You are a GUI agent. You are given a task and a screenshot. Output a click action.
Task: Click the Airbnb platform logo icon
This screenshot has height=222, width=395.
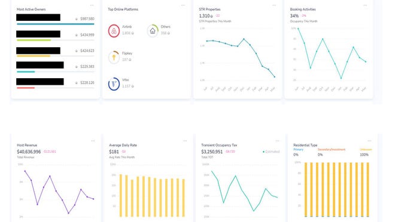tap(114, 31)
